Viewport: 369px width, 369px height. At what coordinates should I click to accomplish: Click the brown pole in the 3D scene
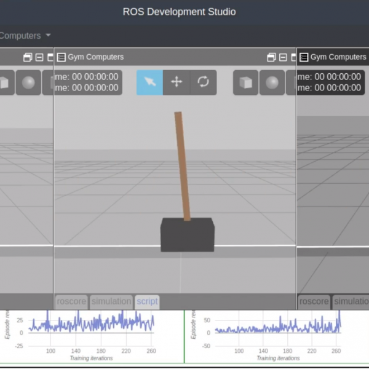click(182, 166)
